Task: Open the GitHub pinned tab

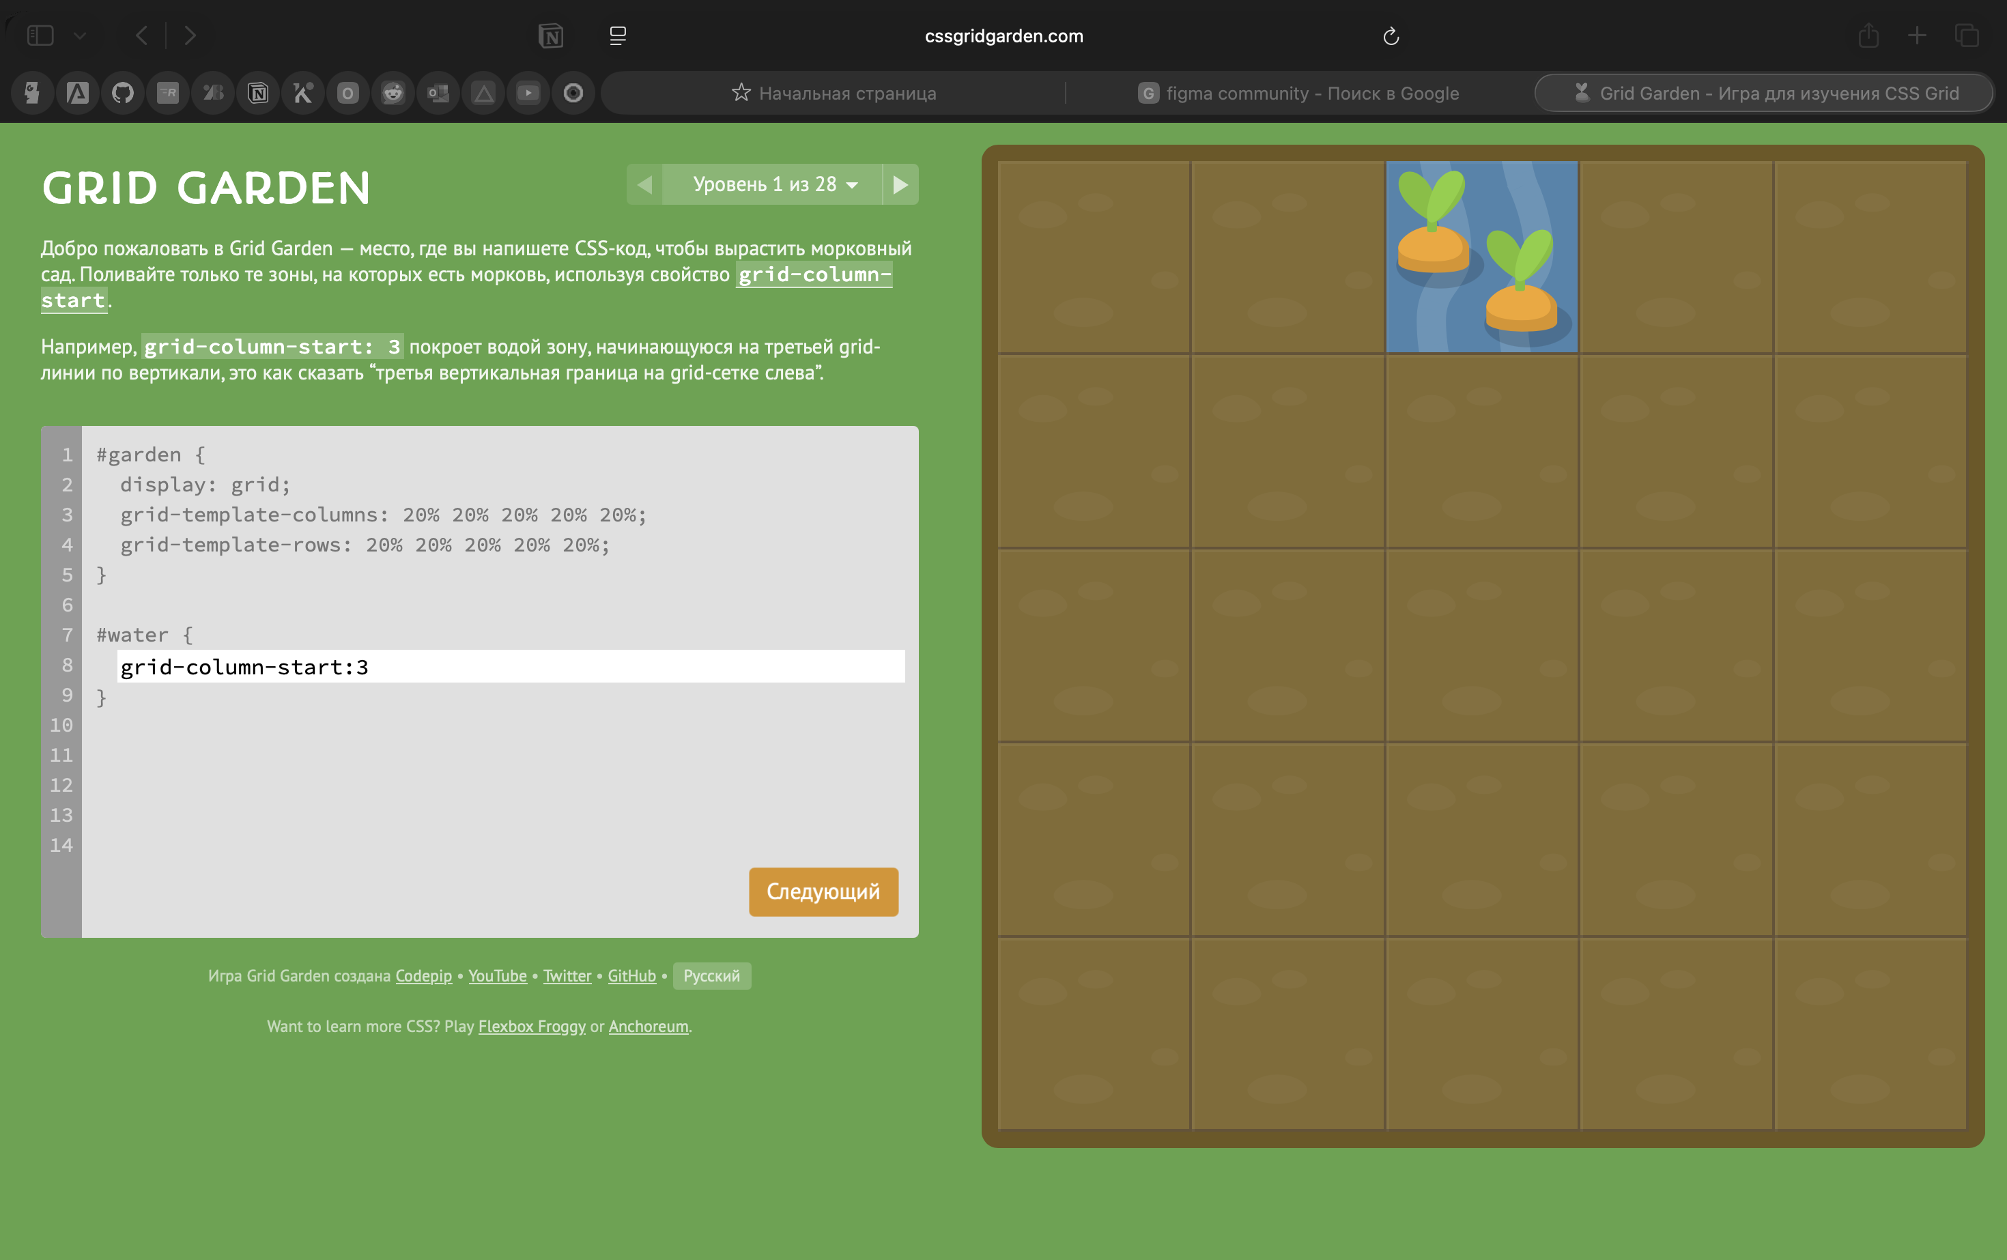Action: (122, 93)
